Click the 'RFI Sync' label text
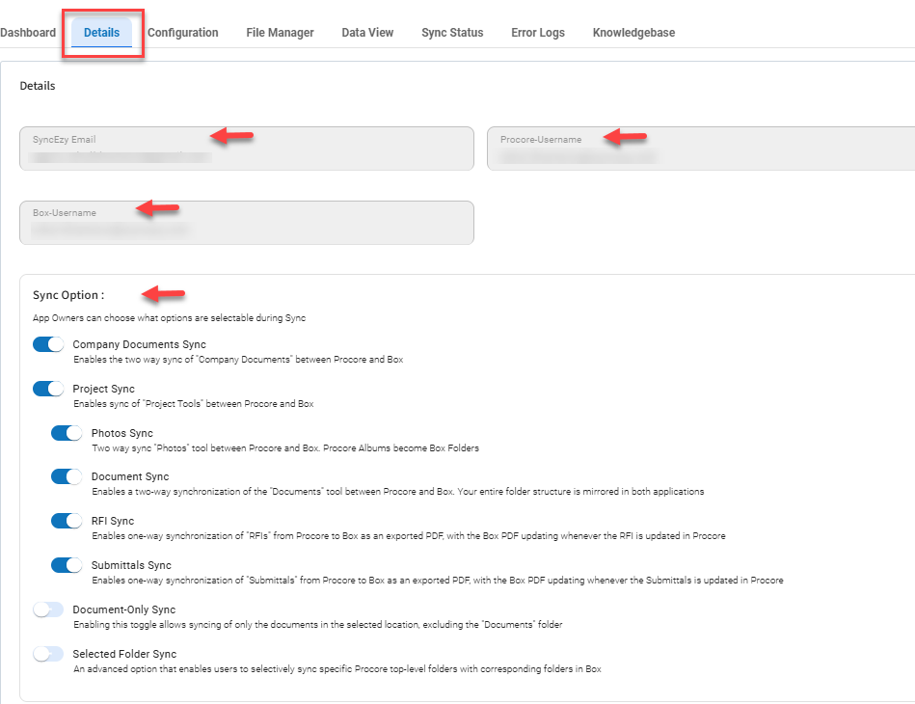 tap(113, 521)
